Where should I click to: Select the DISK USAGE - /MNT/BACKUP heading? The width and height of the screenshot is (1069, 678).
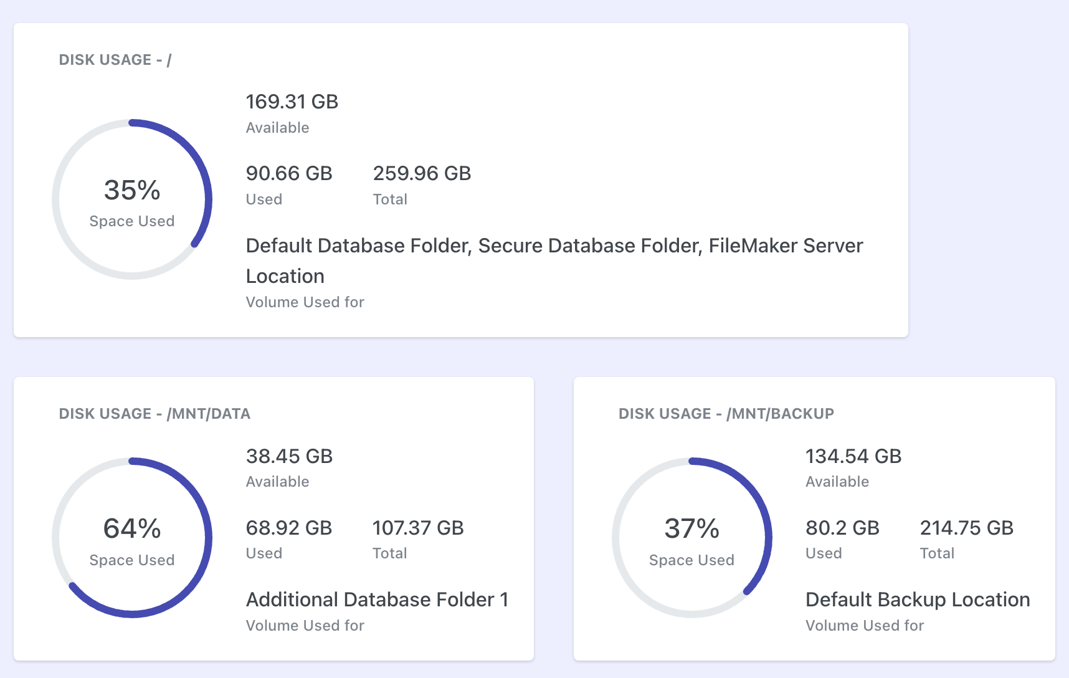pos(726,414)
